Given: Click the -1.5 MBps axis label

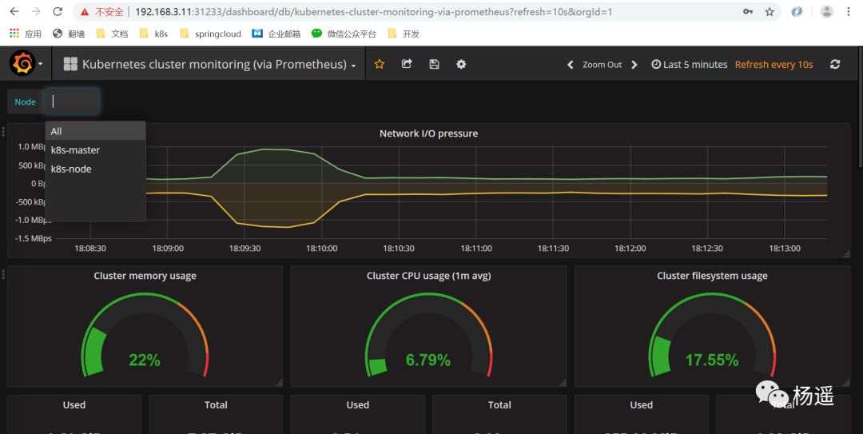Looking at the screenshot, I should point(34,238).
